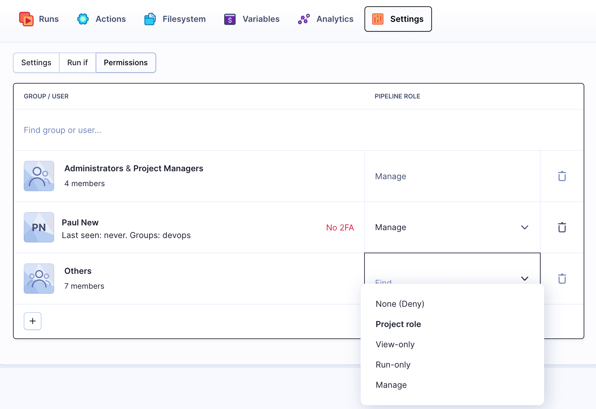This screenshot has width=596, height=409.
Task: Open Variables via the dollar icon
Action: (x=230, y=19)
